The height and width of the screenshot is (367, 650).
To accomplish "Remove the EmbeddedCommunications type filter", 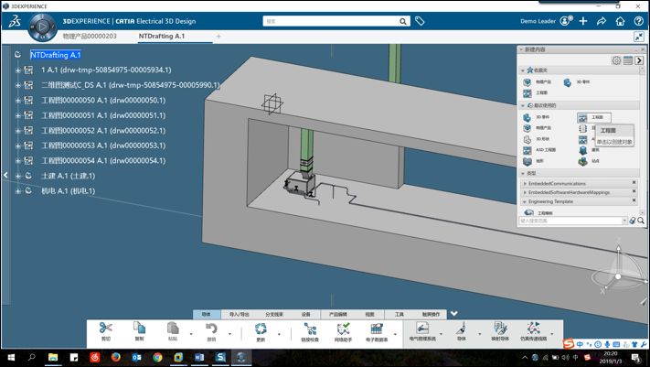I will tap(634, 183).
